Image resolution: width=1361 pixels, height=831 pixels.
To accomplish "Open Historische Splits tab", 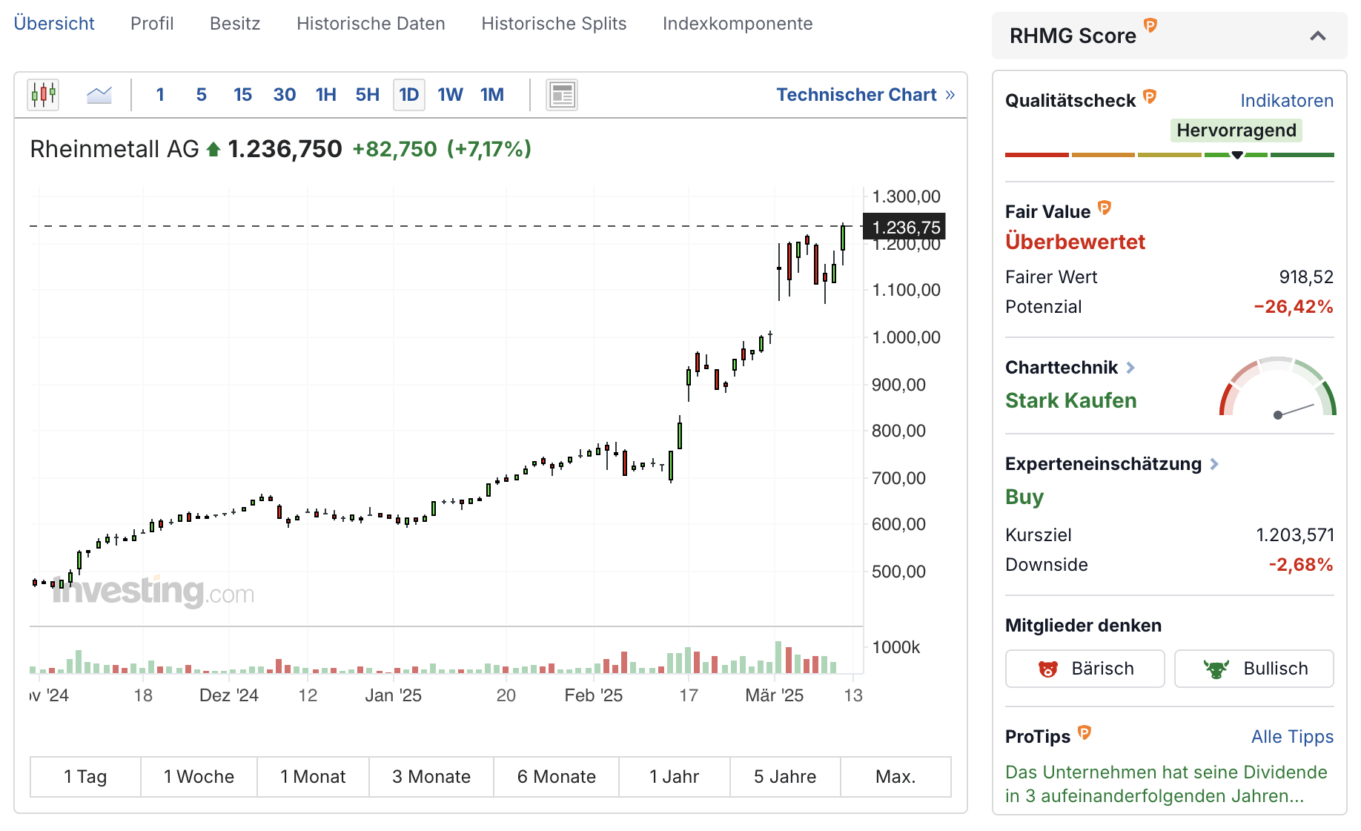I will (554, 24).
